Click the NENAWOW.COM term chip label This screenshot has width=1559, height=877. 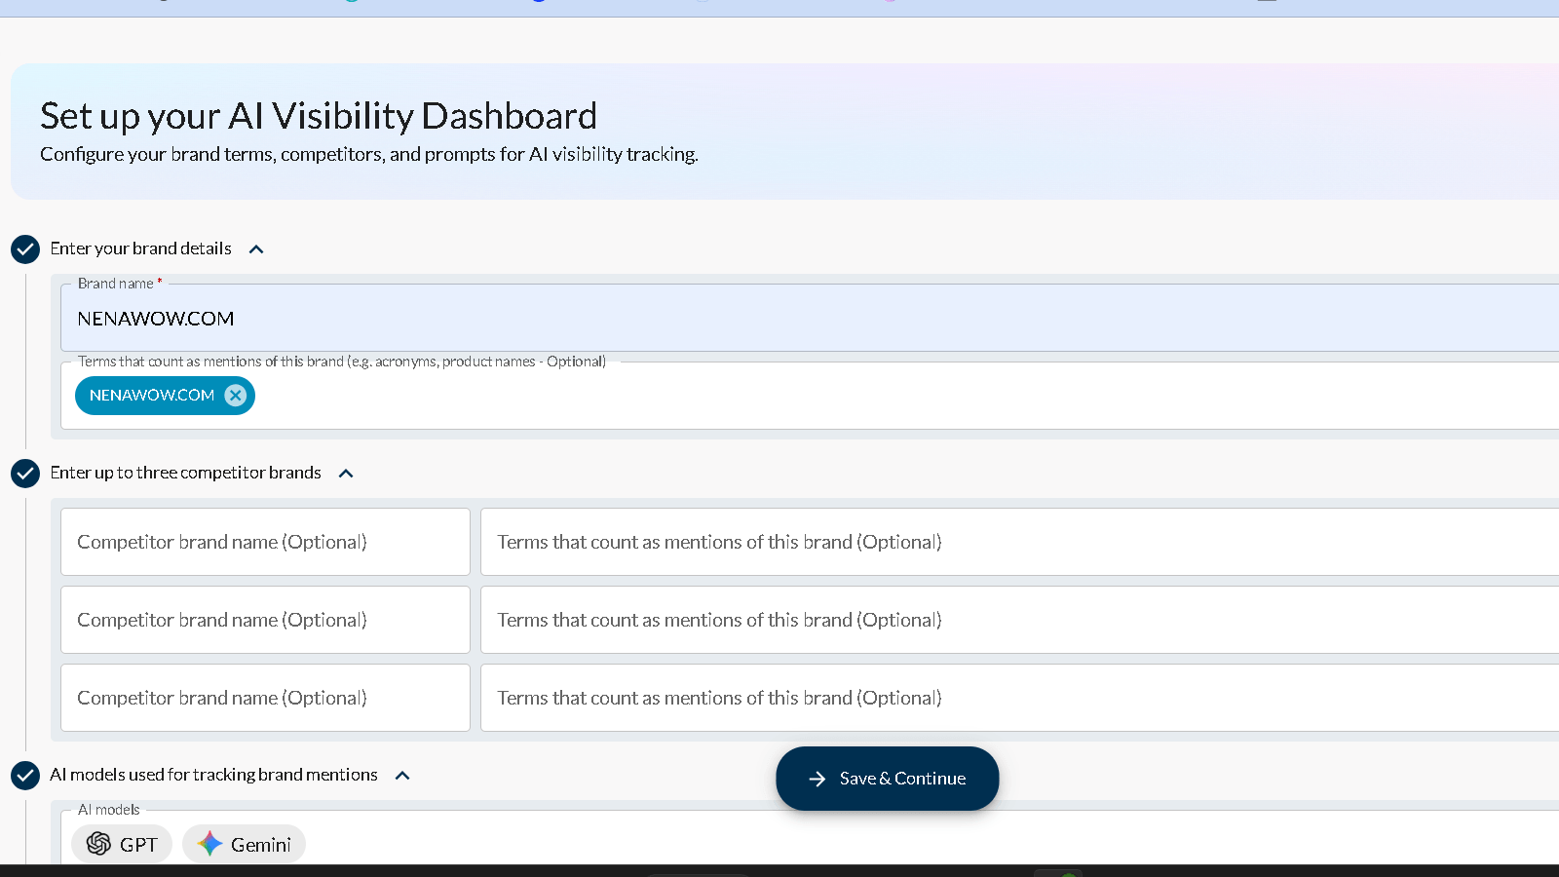(152, 396)
